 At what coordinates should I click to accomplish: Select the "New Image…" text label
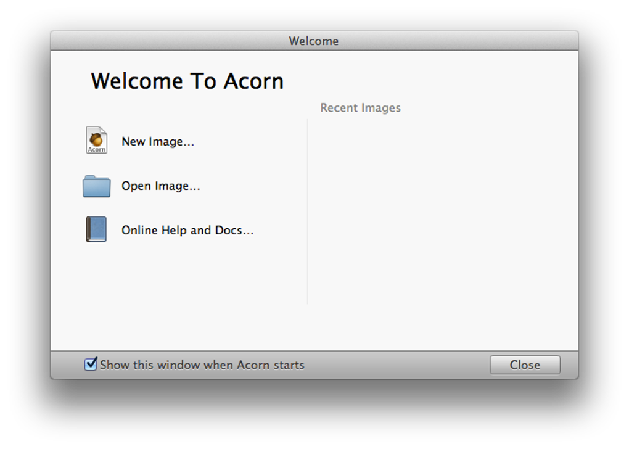click(158, 142)
